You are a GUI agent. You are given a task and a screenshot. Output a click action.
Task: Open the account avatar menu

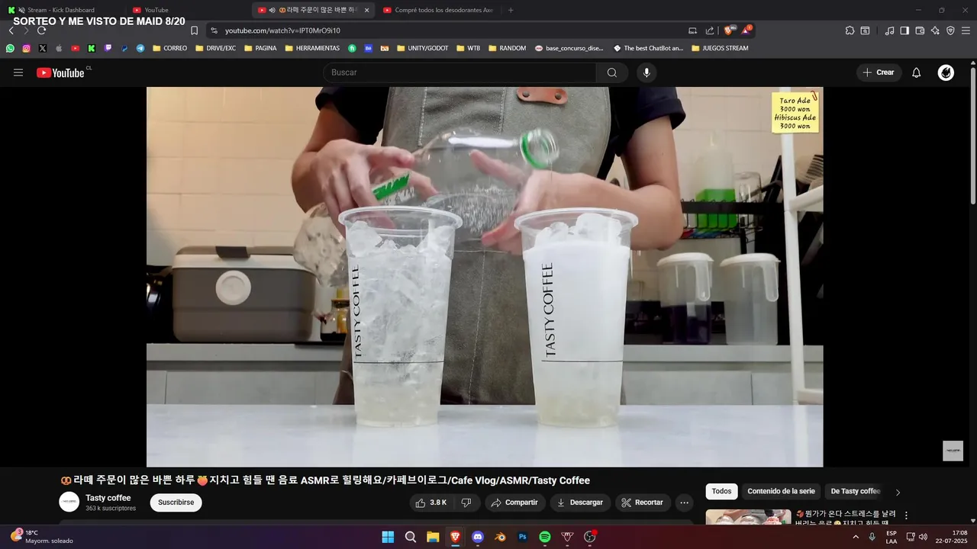pyautogui.click(x=946, y=72)
